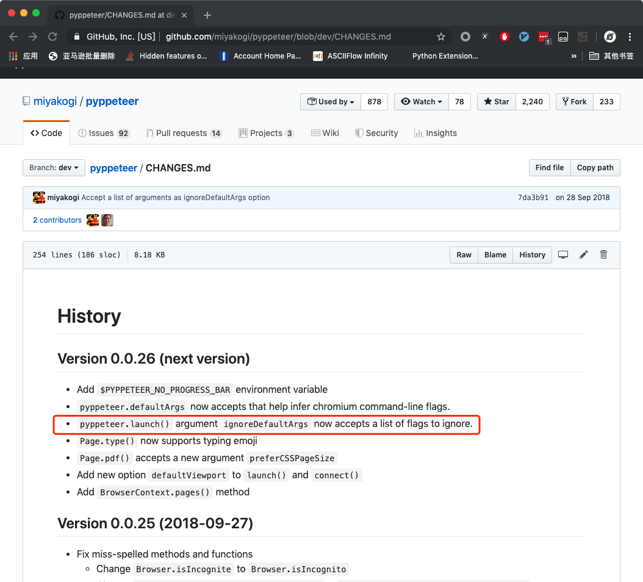
Task: Click the 'Version 0.0.25 (2018-09-27)' heading
Action: [155, 523]
